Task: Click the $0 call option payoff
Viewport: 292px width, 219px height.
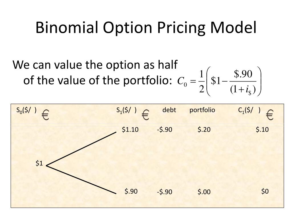Action: [x=265, y=191]
